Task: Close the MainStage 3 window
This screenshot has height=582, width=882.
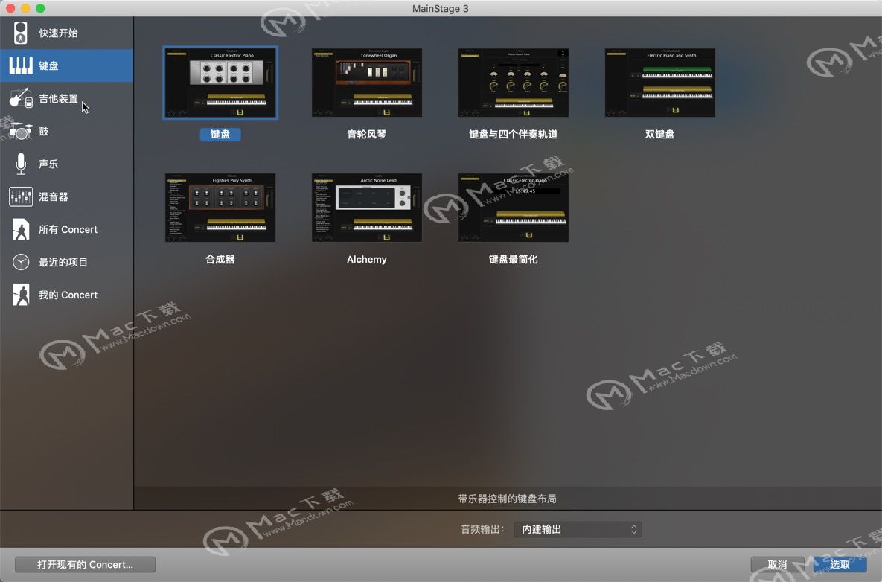Action: point(10,8)
